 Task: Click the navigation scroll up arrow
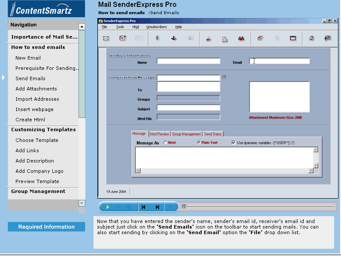[82, 27]
